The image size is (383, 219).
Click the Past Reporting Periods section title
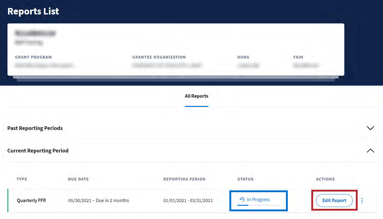(35, 128)
